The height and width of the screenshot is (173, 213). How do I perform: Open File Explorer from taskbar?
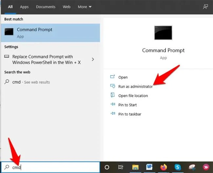coord(135,167)
